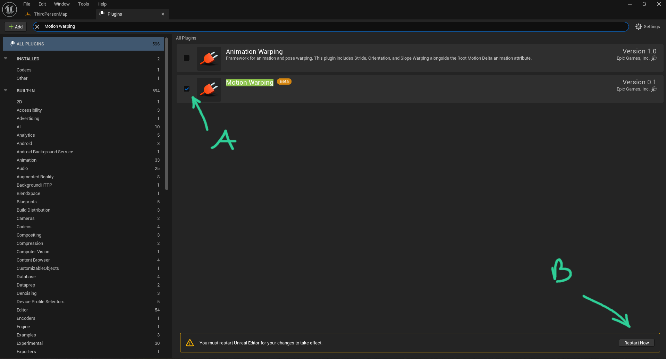Click the Motion Warping plug icon

(x=209, y=89)
